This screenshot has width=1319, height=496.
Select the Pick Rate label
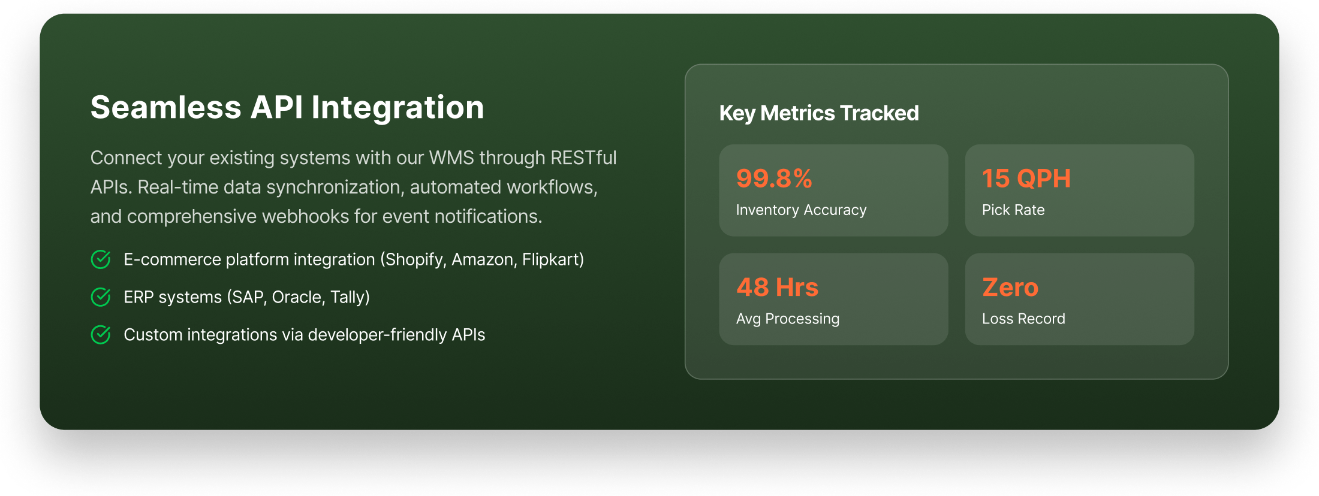tap(1013, 210)
